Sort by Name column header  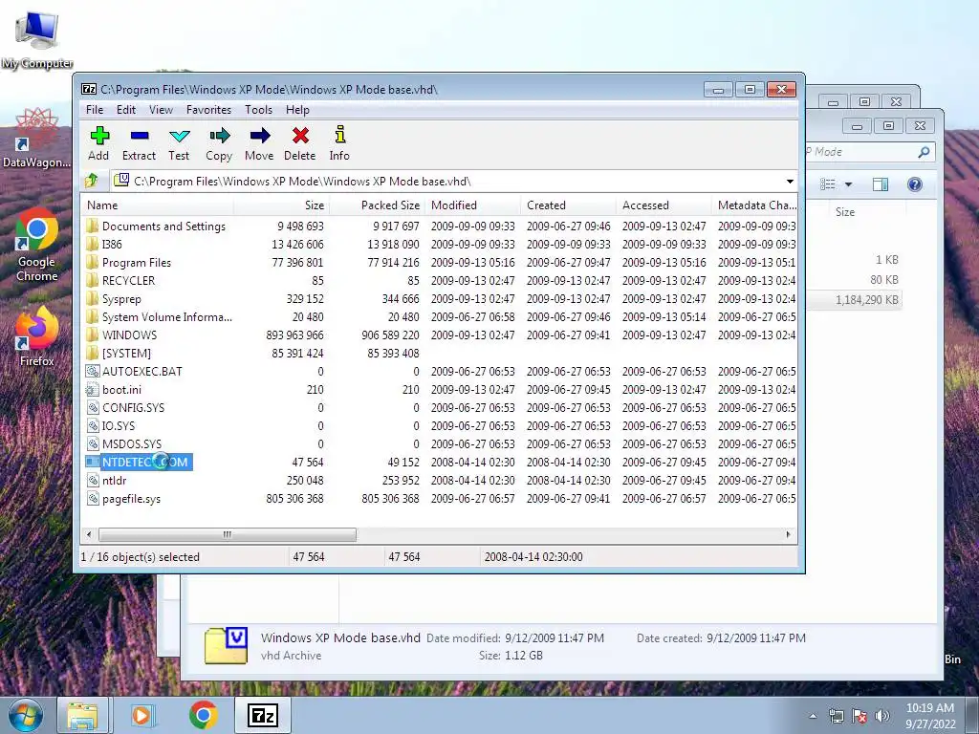(x=159, y=205)
